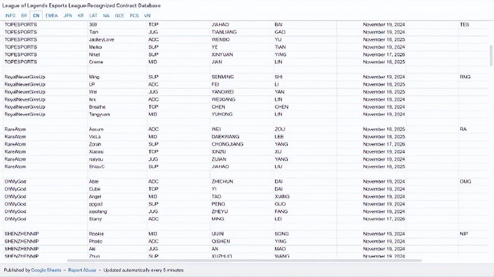Click the Report Abuse link
494x277 pixels.
click(x=82, y=270)
